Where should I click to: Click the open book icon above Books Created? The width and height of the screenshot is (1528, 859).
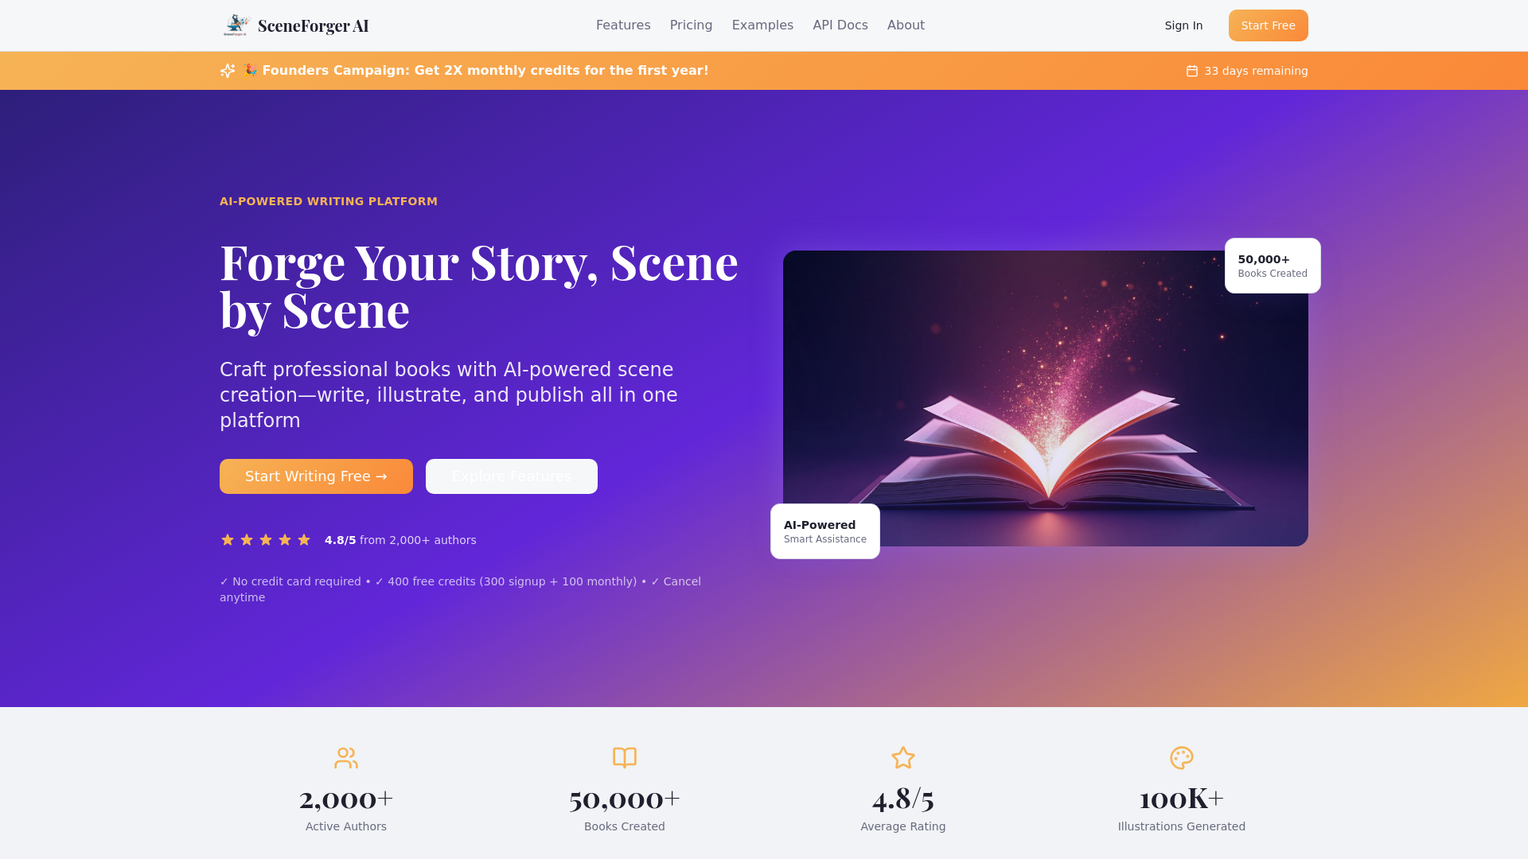click(x=625, y=758)
